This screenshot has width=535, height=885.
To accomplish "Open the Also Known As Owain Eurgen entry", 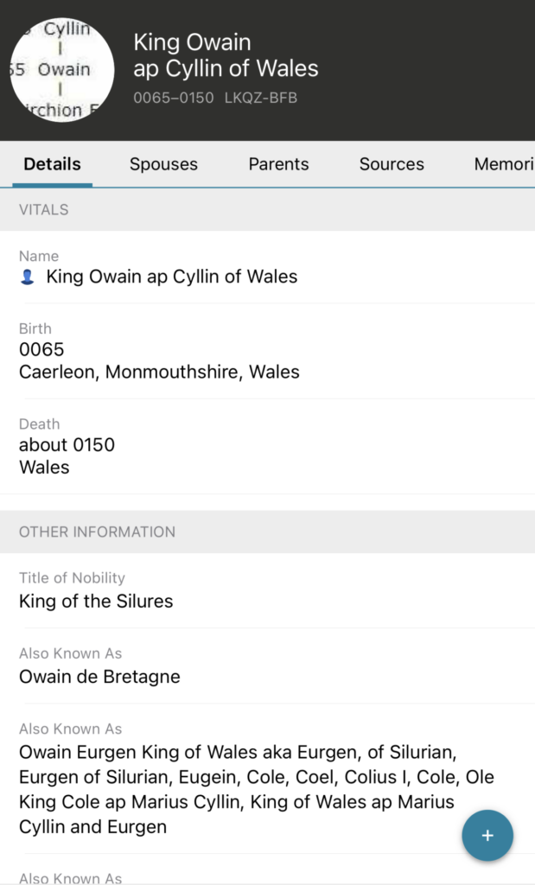I will tap(256, 788).
